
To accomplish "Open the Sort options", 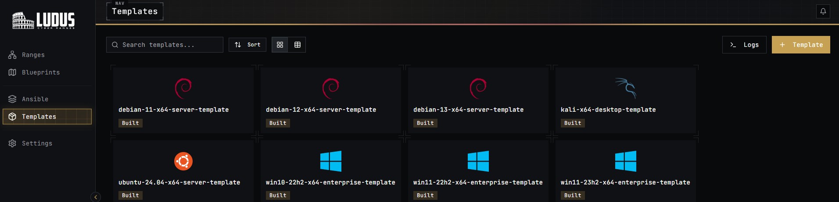I will tap(247, 45).
